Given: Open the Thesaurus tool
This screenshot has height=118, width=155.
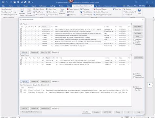Looking at the screenshot, I should (x=85, y=9).
